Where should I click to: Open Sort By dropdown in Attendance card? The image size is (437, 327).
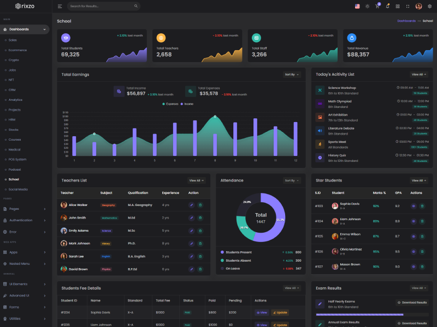(292, 180)
